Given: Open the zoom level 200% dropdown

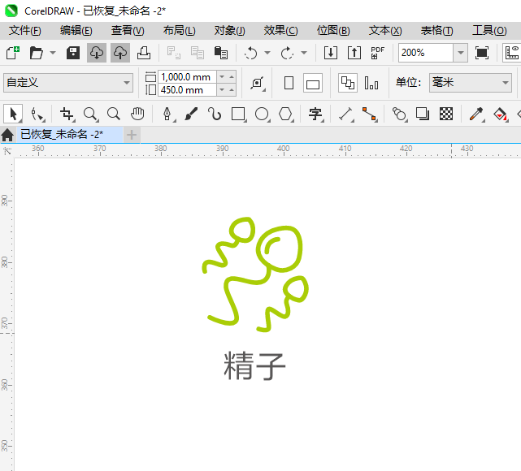Looking at the screenshot, I should (x=460, y=53).
